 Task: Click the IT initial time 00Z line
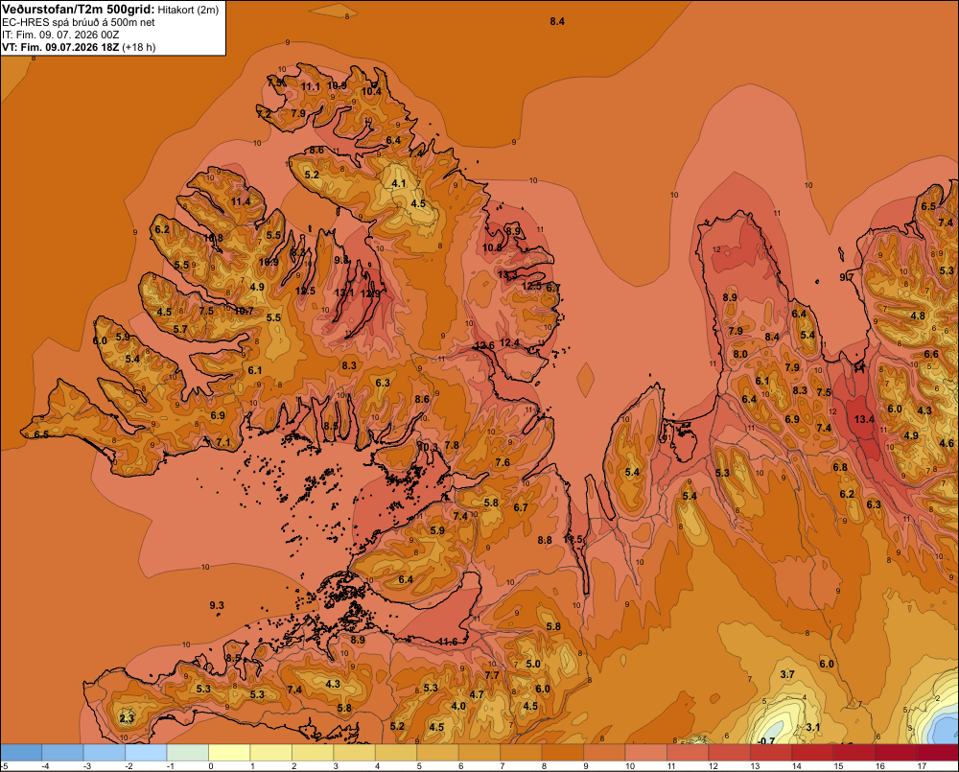pyautogui.click(x=60, y=35)
